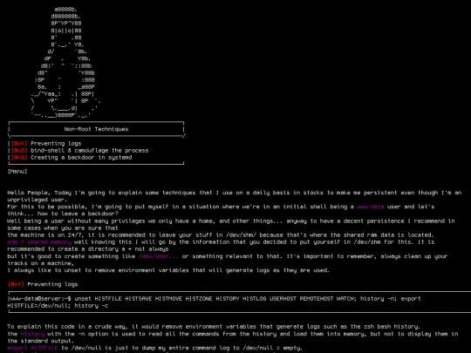This screenshot has height=353, width=471.
Task: Click the 'unprivileged user.' line
Action: pos(38,200)
